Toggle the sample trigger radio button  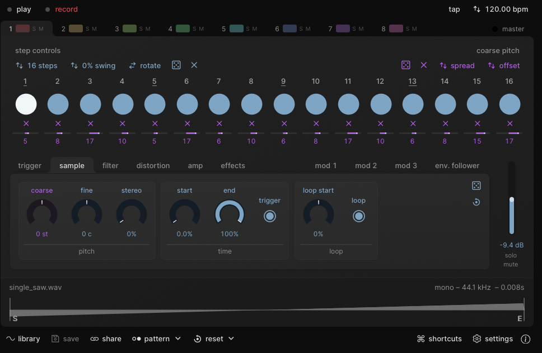(270, 216)
